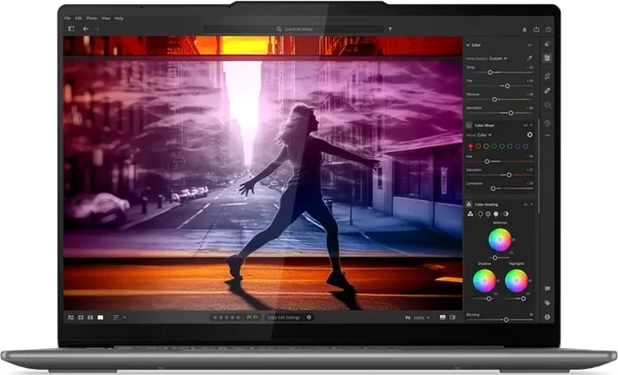Toggle Color Grading visibility eye
This screenshot has width=618, height=375.
coord(524,204)
